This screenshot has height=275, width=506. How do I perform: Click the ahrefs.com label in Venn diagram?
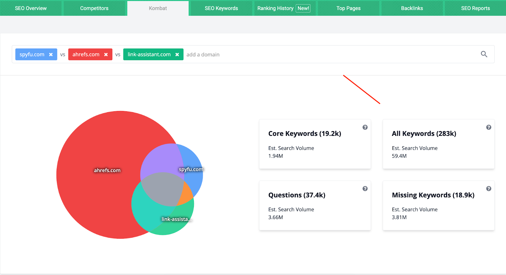(x=107, y=170)
